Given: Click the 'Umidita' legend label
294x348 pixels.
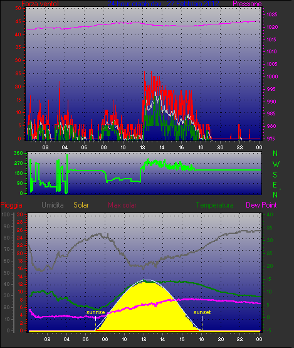Looking at the screenshot, I should (53, 205).
